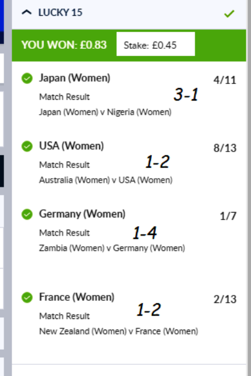The height and width of the screenshot is (376, 251).
Task: Open Japan (Women) v Nigeria (Women) match
Action: (106, 112)
